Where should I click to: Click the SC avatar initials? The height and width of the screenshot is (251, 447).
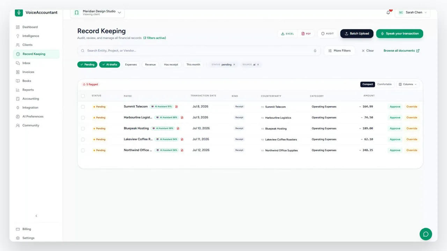coord(401,13)
